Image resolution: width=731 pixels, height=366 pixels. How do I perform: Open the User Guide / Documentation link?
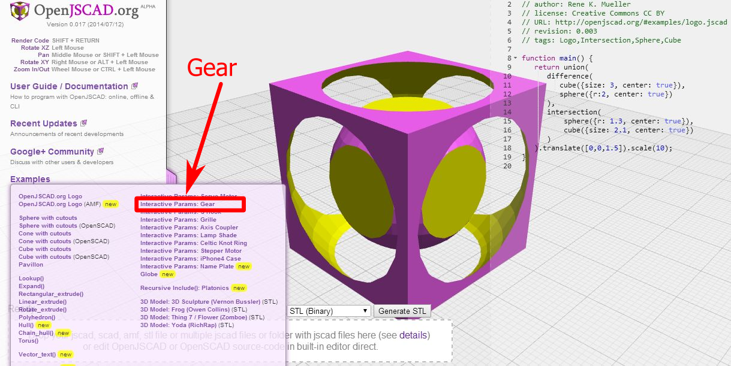tap(69, 86)
